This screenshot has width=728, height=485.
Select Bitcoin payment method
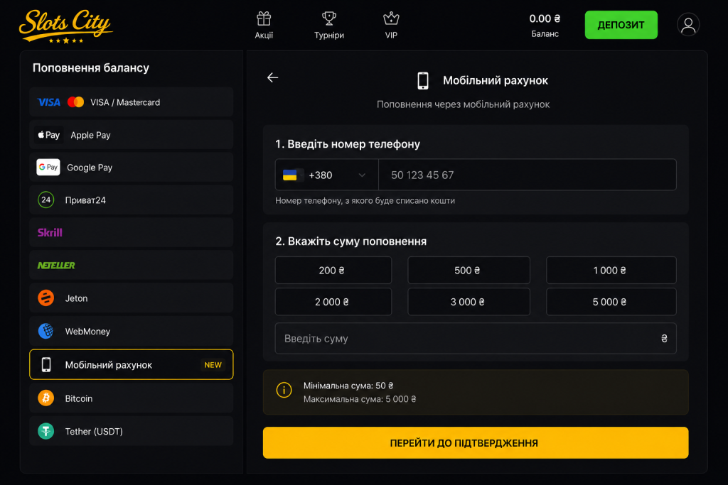tap(132, 398)
